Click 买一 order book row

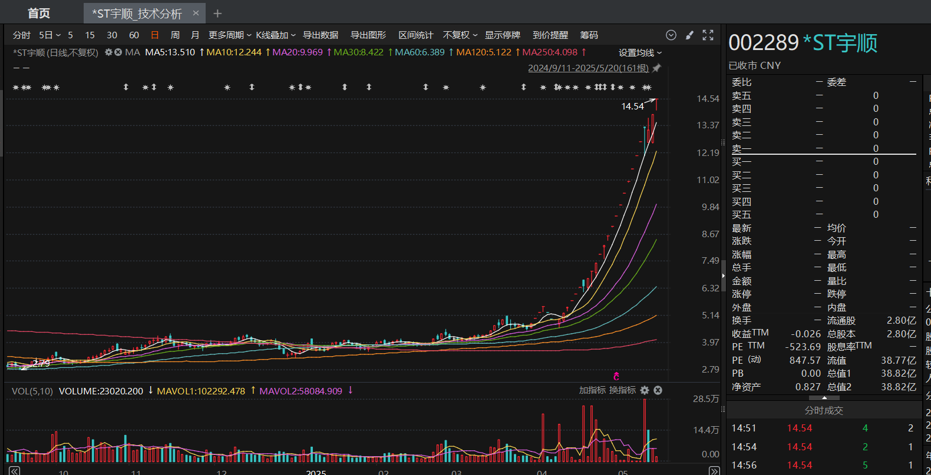coord(824,161)
